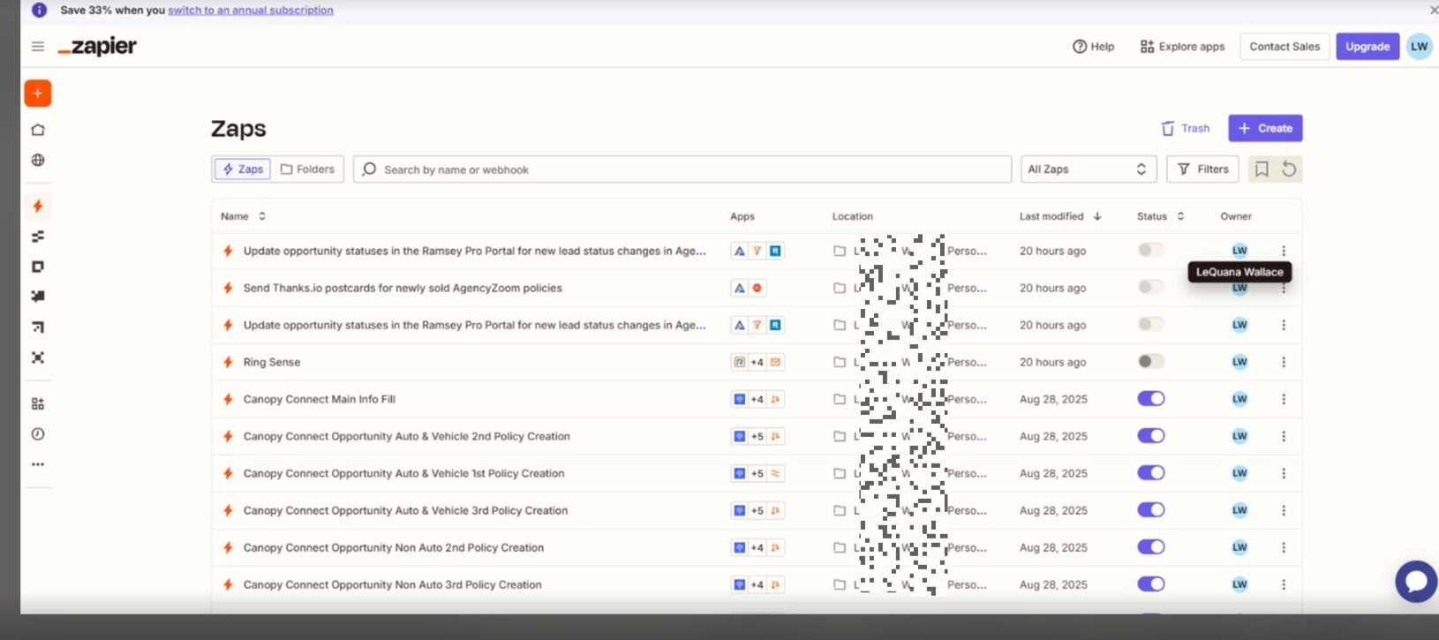Click the refresh icon beside the bookmark
The width and height of the screenshot is (1439, 640).
pyautogui.click(x=1289, y=169)
